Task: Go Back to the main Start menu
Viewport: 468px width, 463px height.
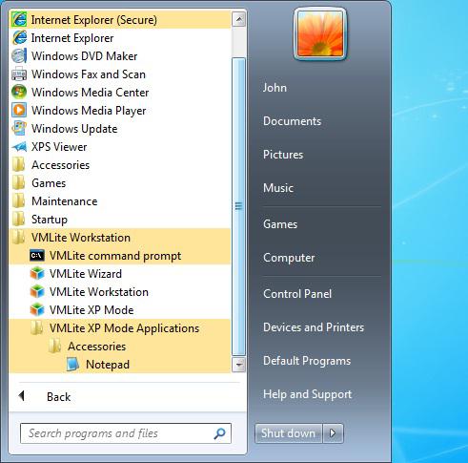Action: point(58,396)
